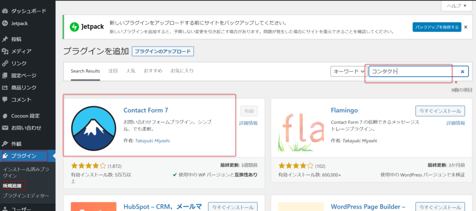Click 今すぐインストール for WordPress Page Builder
476x211 pixels.
pyautogui.click(x=440, y=207)
